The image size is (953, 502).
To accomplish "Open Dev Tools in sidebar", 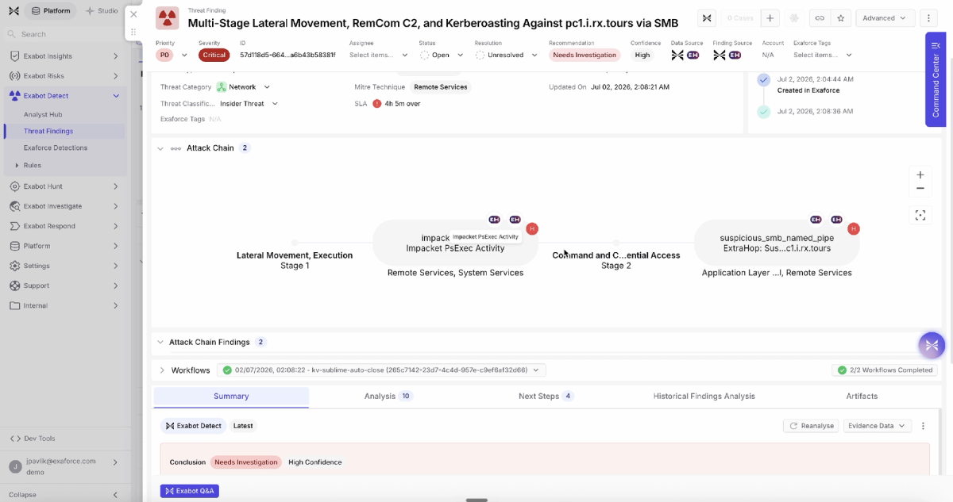I will coord(33,439).
